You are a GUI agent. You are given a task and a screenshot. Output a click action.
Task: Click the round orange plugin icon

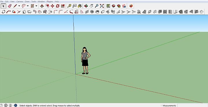[131, 6]
